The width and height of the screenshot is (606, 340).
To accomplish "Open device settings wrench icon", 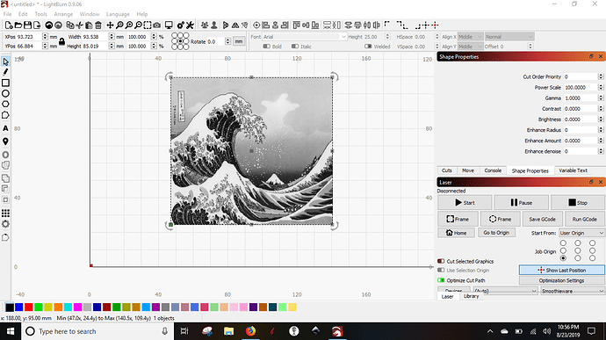I will [x=190, y=25].
